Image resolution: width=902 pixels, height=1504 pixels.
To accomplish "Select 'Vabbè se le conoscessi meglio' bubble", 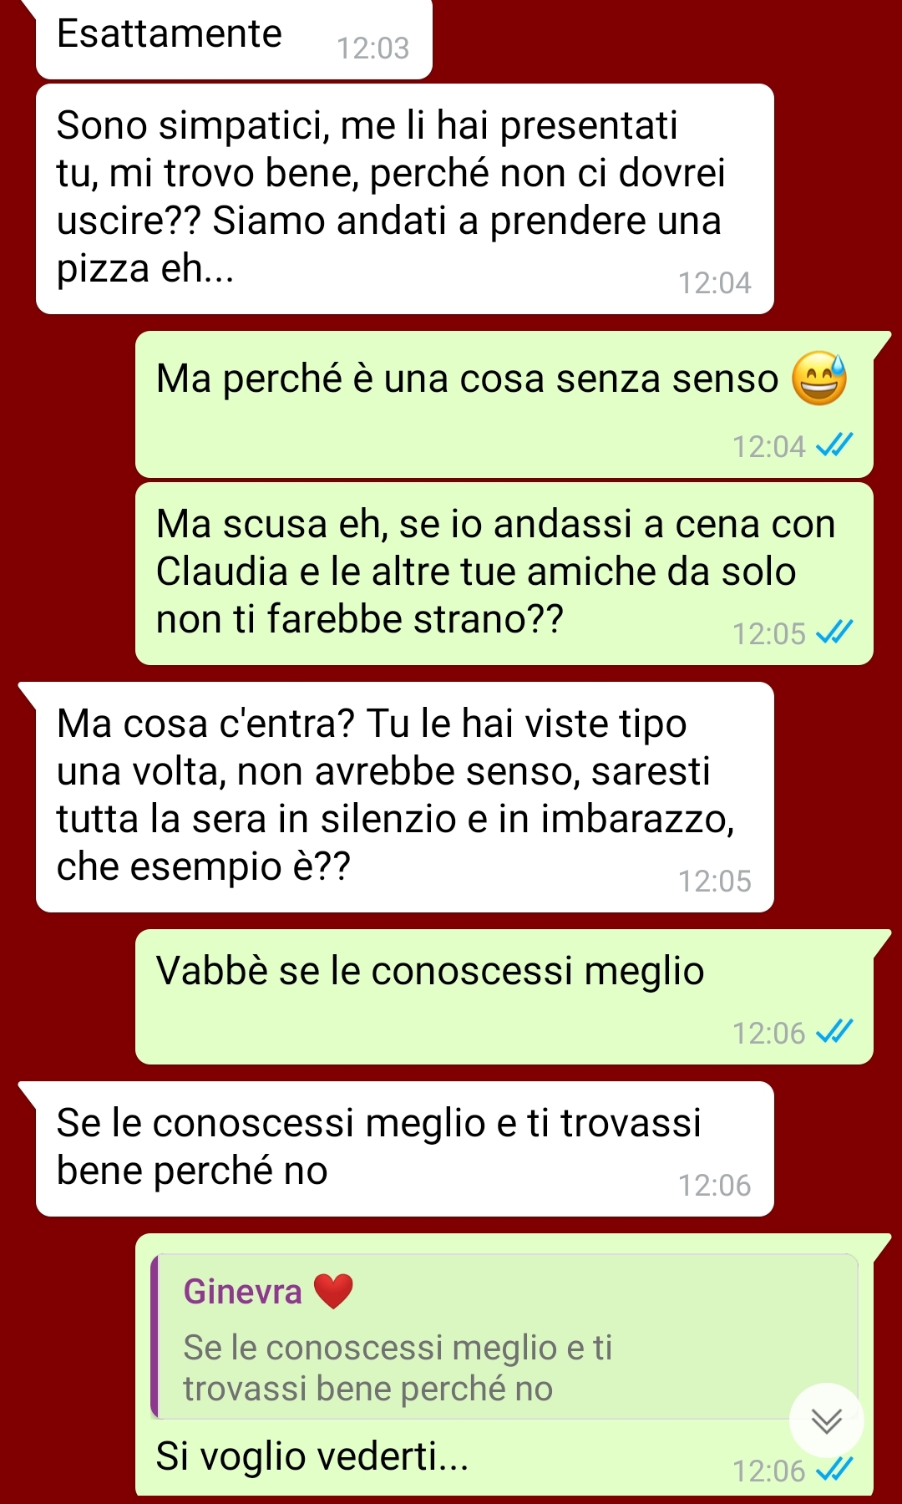I will 504,997.
